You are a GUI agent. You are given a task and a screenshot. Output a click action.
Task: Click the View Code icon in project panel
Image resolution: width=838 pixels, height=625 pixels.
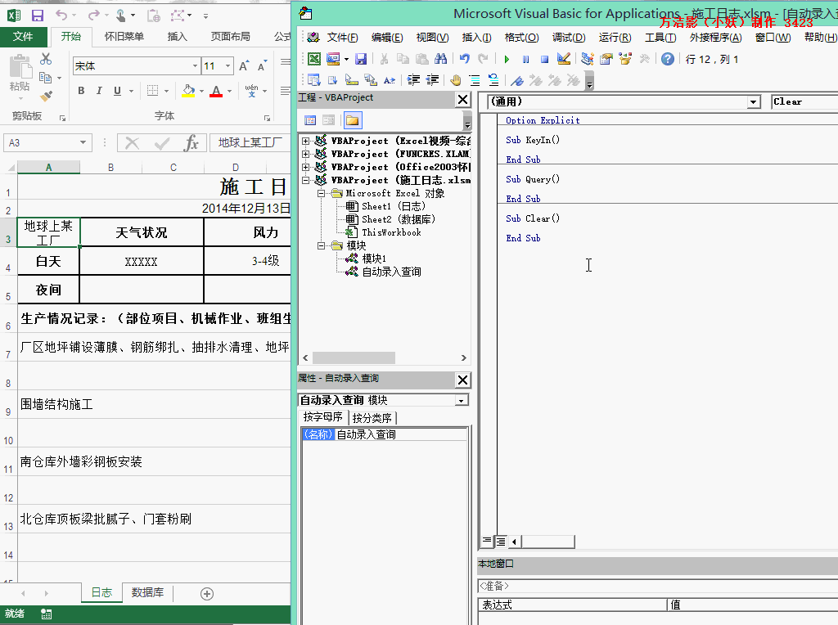(x=310, y=120)
